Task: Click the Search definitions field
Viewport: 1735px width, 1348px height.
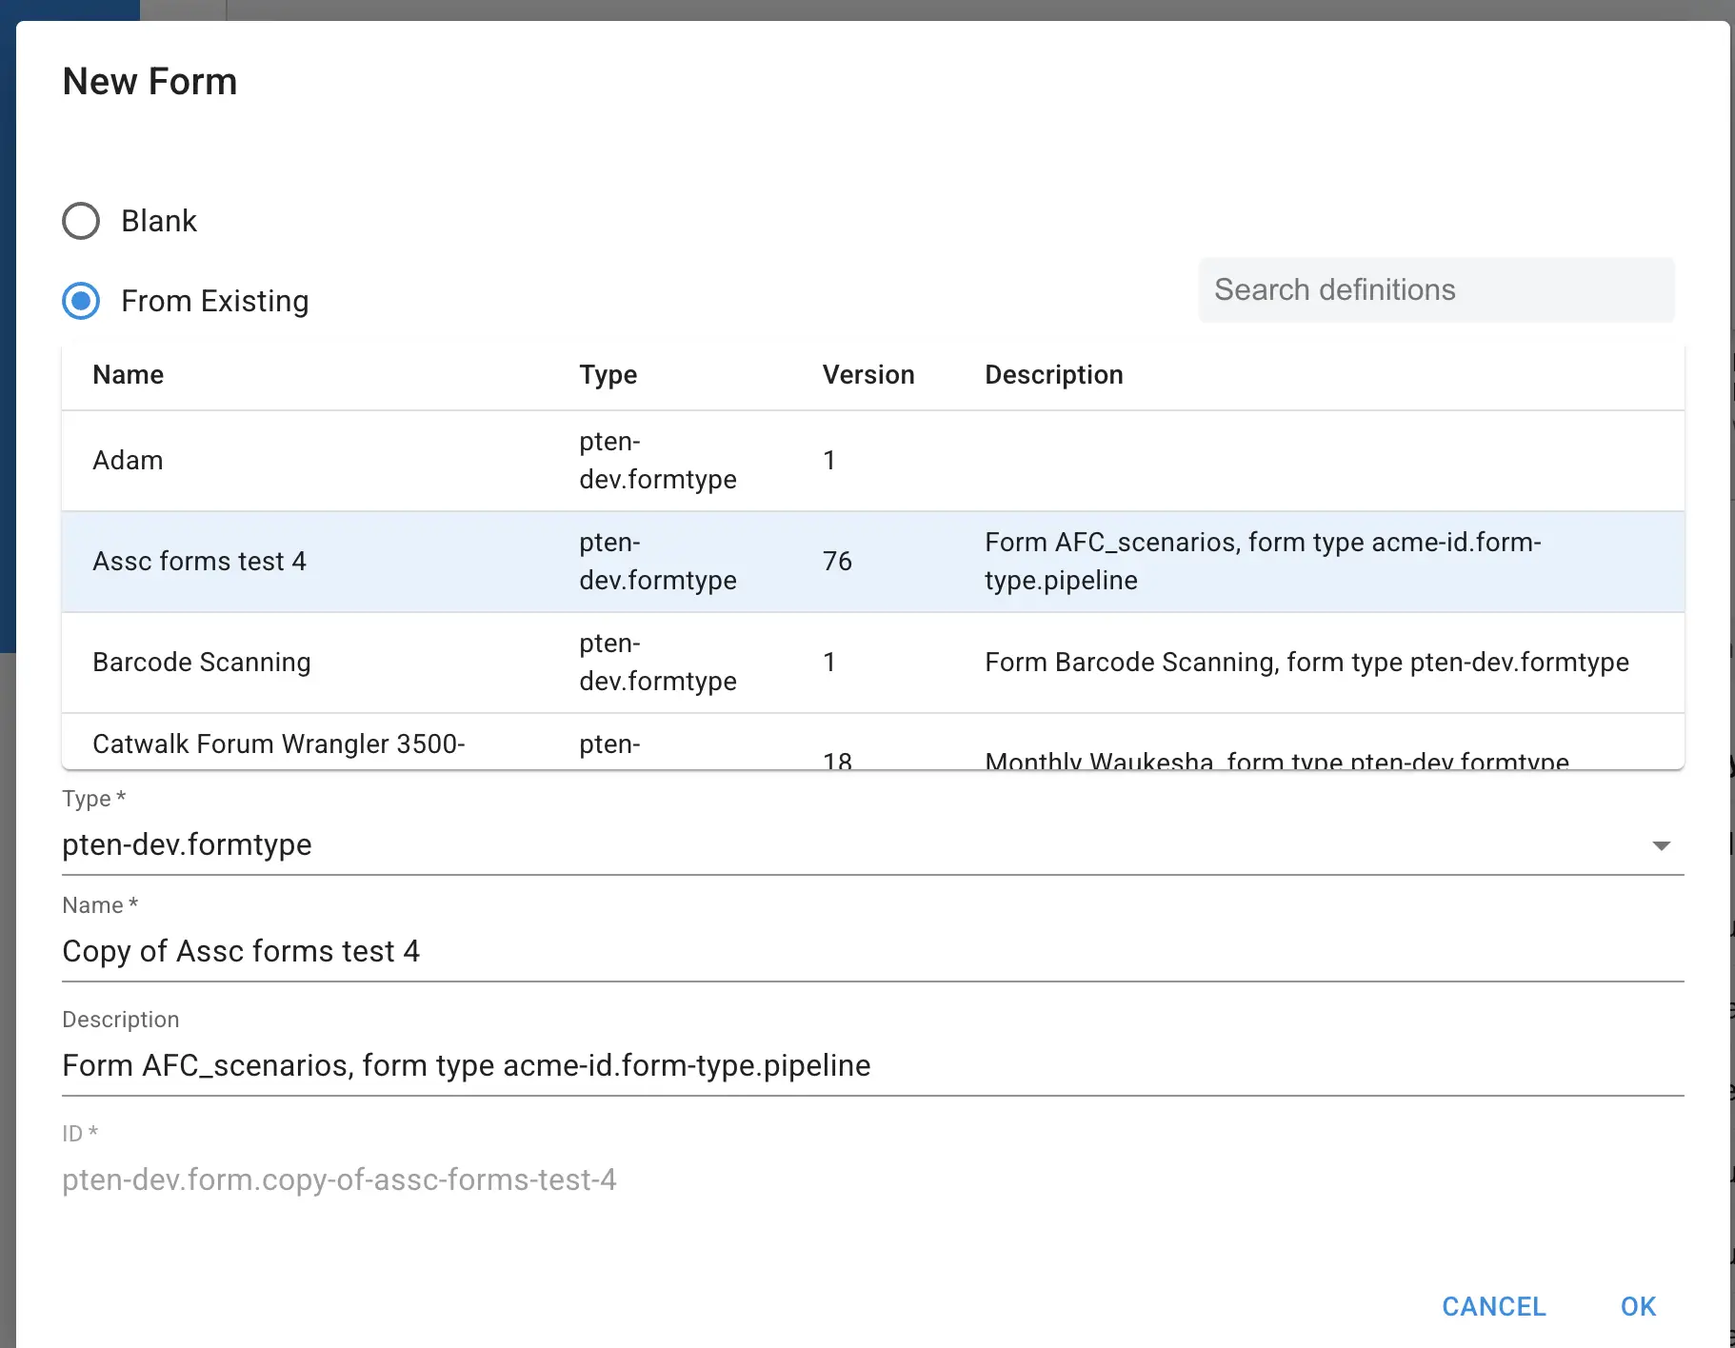Action: click(1435, 289)
